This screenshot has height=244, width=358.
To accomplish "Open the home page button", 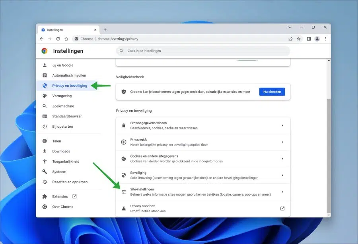I will 66,39.
